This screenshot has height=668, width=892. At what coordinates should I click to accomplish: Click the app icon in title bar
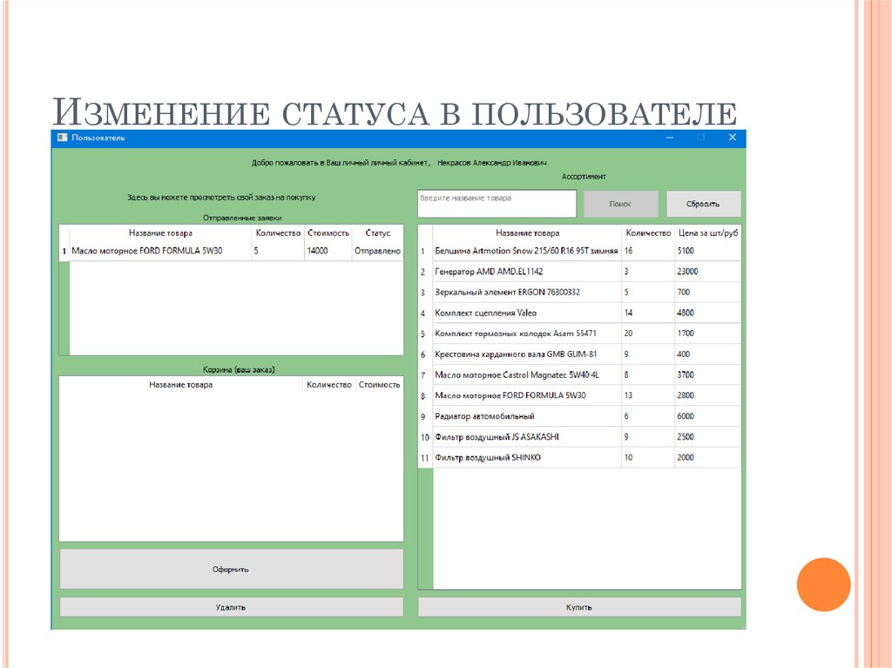click(x=61, y=138)
